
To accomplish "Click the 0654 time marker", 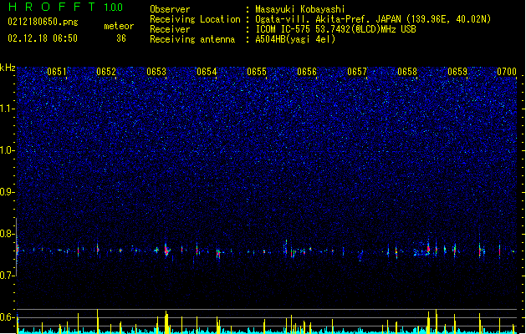I will [207, 72].
